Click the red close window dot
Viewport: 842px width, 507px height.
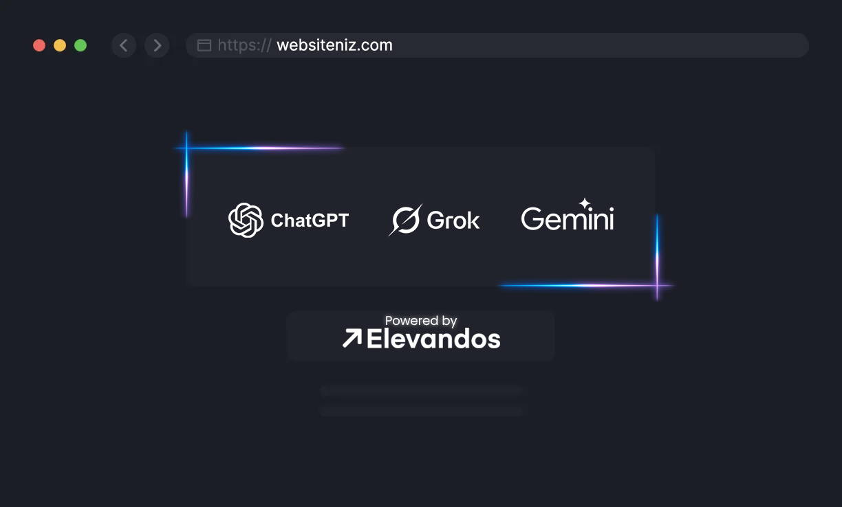(39, 45)
